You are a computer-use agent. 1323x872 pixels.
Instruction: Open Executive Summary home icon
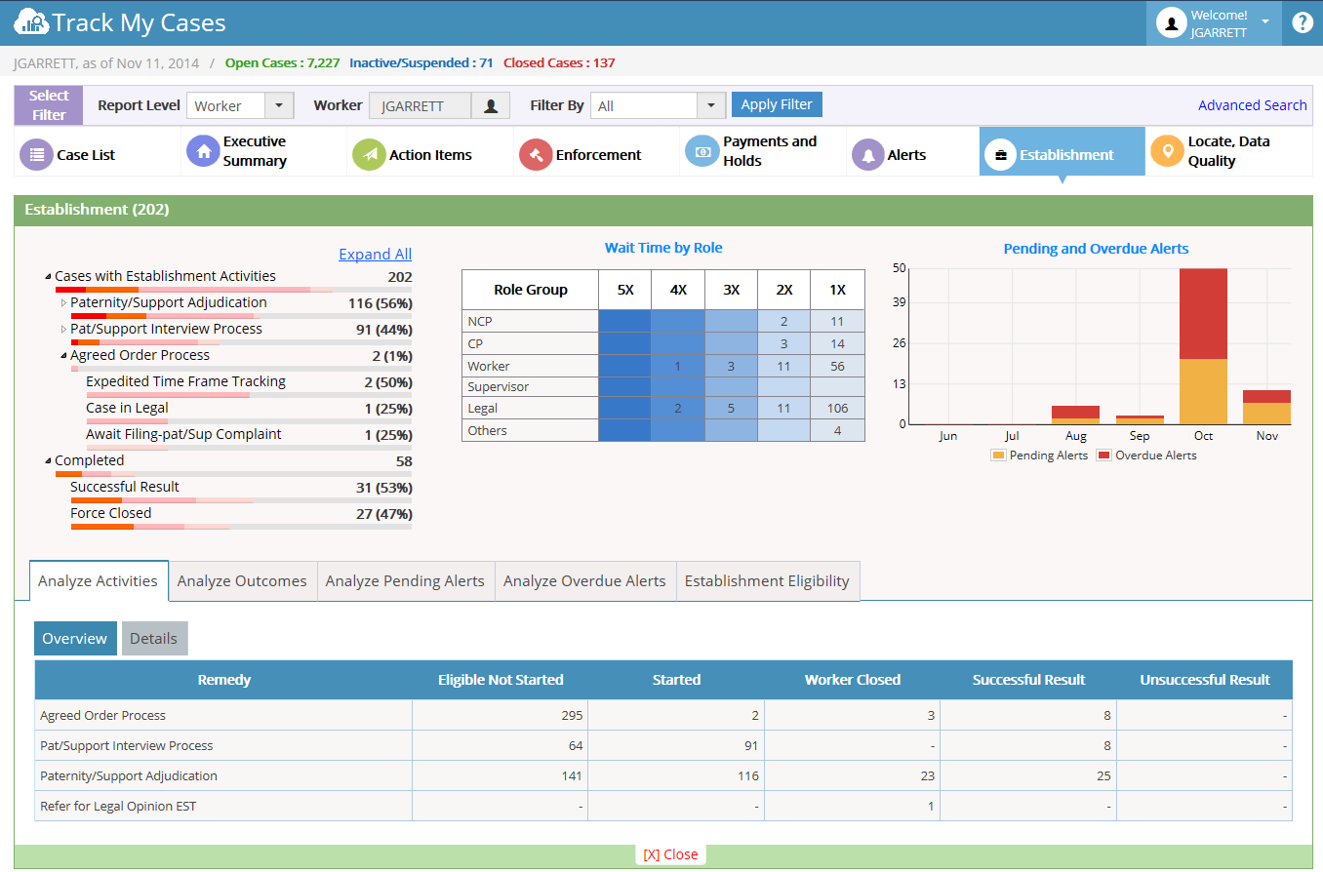pyautogui.click(x=203, y=151)
